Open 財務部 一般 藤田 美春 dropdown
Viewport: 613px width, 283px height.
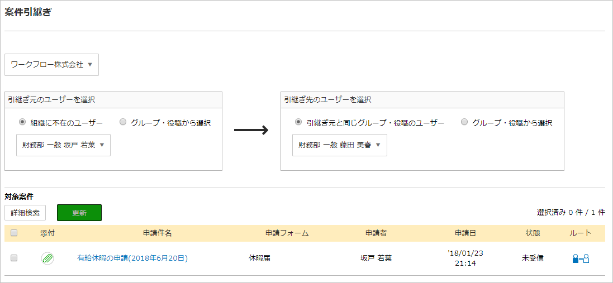(340, 145)
